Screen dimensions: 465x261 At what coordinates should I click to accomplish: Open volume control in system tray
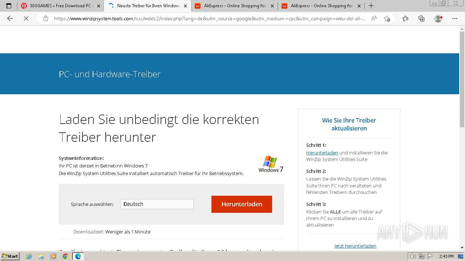coord(413,256)
